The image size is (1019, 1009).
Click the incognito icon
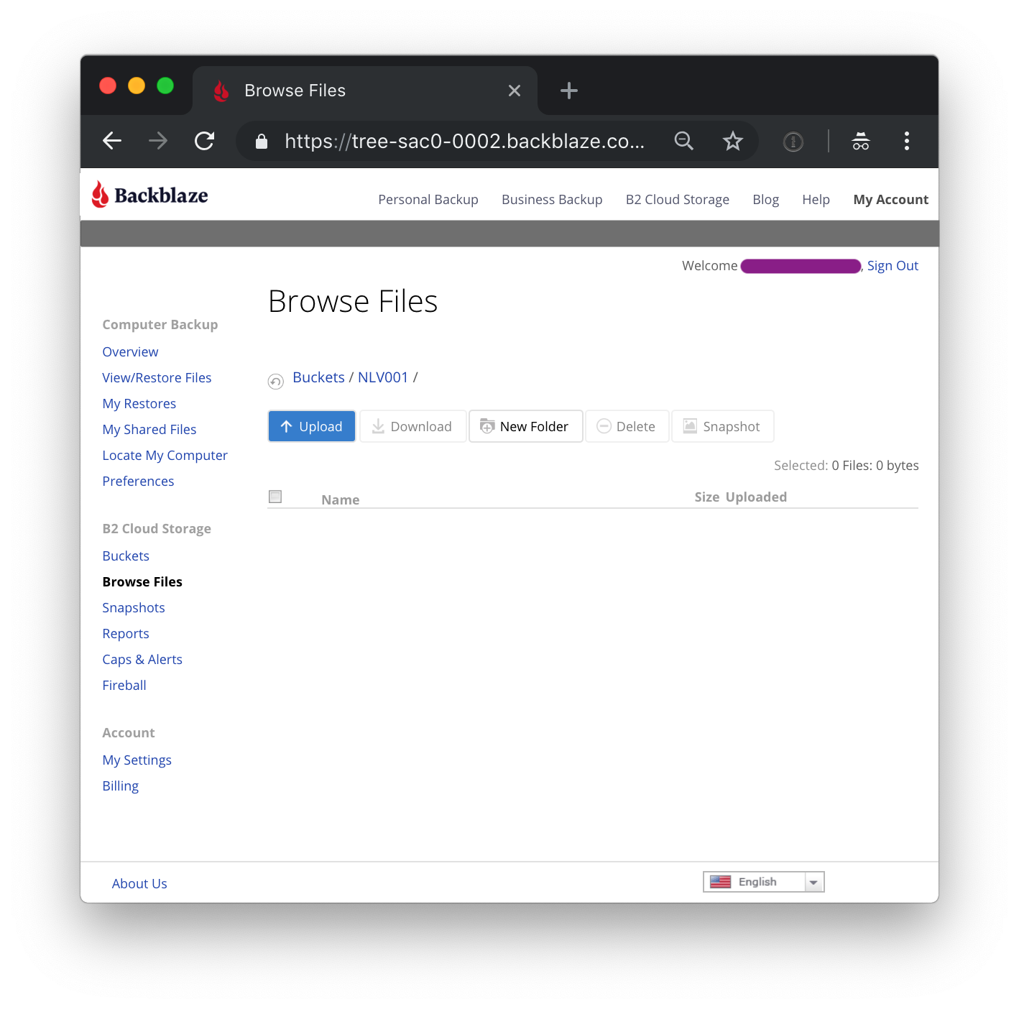(861, 141)
